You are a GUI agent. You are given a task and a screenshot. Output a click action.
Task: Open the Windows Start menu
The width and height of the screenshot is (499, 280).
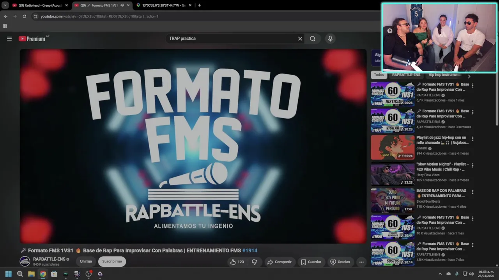point(8,274)
